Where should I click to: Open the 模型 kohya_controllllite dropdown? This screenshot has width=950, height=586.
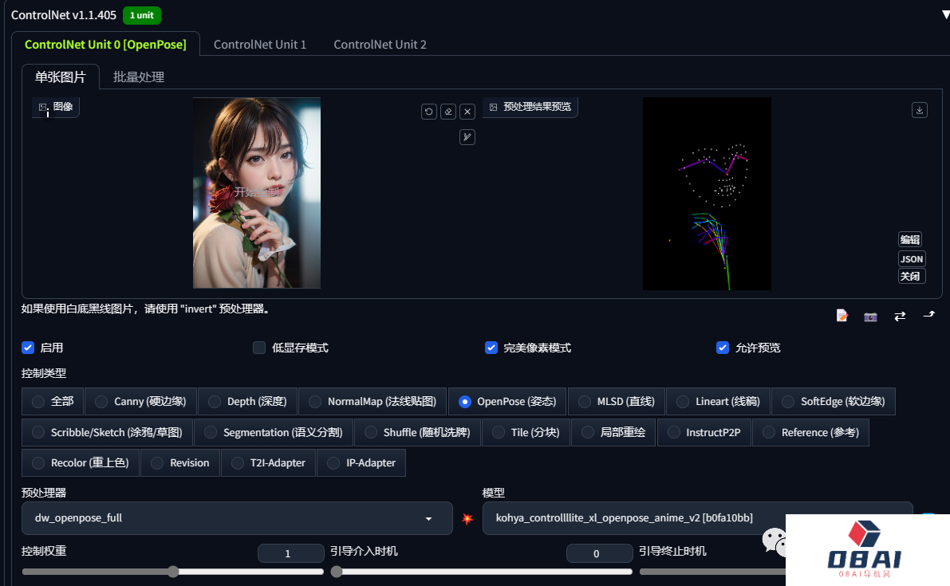point(697,518)
